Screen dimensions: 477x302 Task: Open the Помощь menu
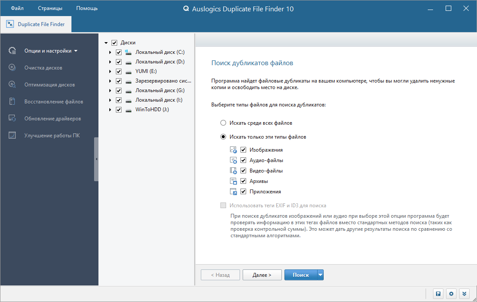point(87,8)
